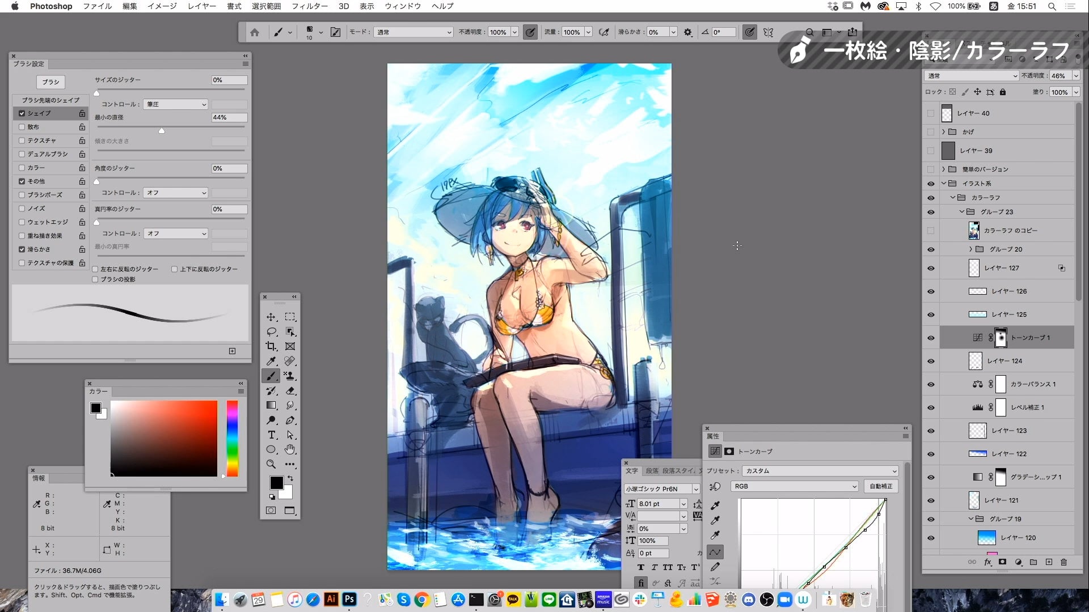
Task: Select the Ellipse shape tool
Action: pyautogui.click(x=271, y=449)
